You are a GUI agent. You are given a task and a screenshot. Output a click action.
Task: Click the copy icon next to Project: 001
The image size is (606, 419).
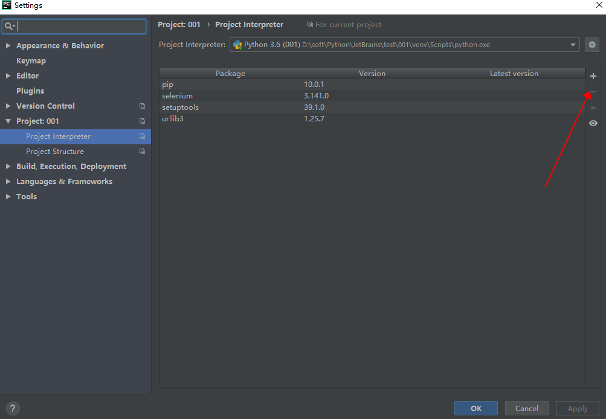pos(142,121)
